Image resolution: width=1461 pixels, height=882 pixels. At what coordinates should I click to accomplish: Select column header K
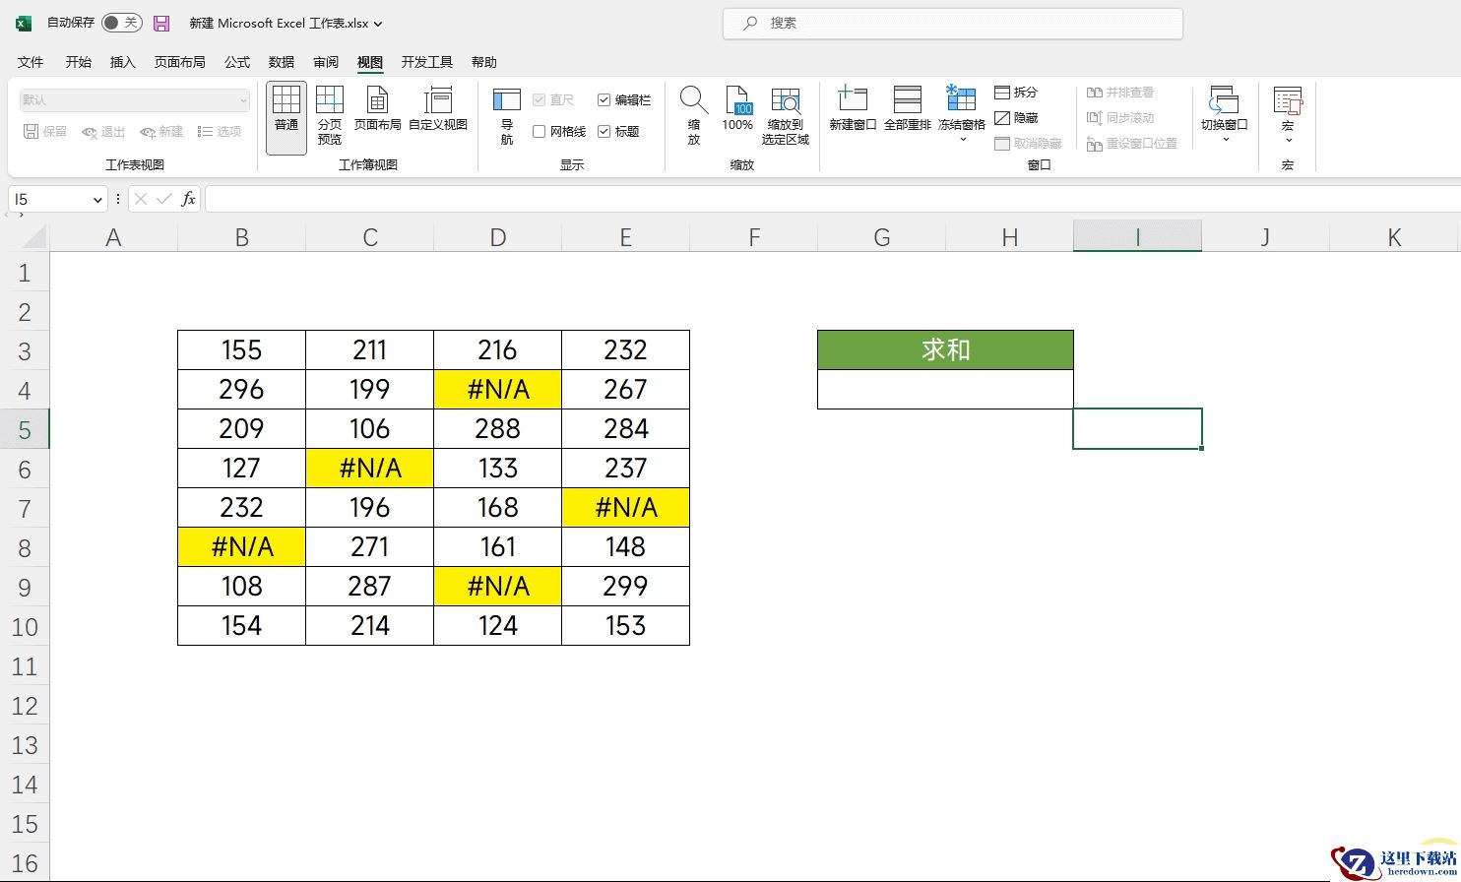click(x=1393, y=237)
